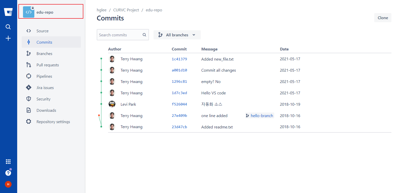Open Repository settings in the sidebar
Viewport: 400px width, 193px height.
click(x=51, y=122)
